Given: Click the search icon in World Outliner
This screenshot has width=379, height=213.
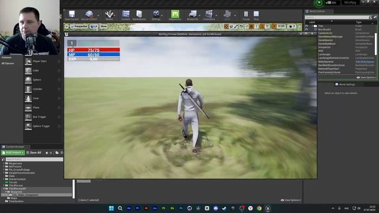Looking at the screenshot, I should pyautogui.click(x=370, y=17).
